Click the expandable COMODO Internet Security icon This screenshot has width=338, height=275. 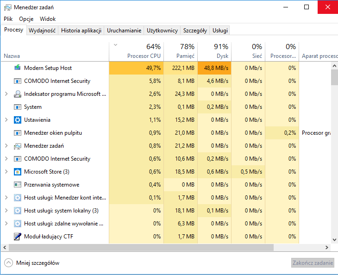tap(18, 159)
